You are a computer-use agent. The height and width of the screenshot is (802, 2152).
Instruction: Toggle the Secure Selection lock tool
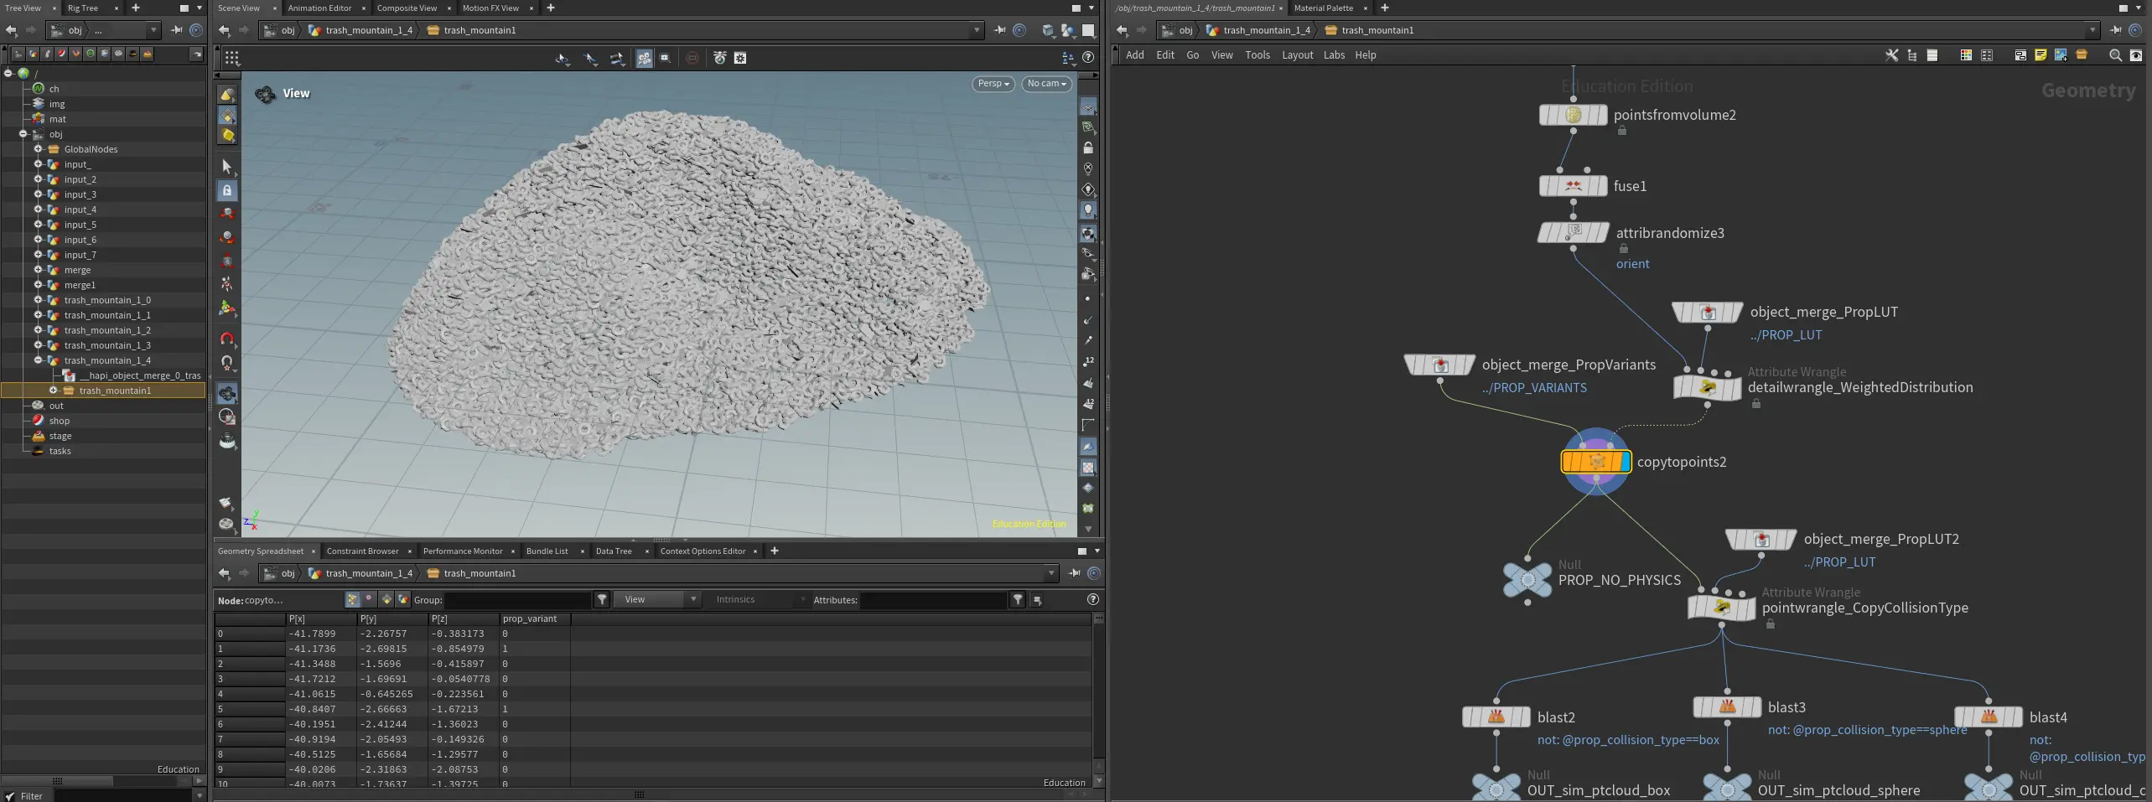tap(227, 190)
